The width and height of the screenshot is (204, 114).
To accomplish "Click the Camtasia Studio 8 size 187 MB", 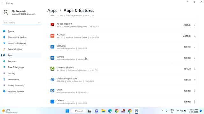I will (x=187, y=69).
